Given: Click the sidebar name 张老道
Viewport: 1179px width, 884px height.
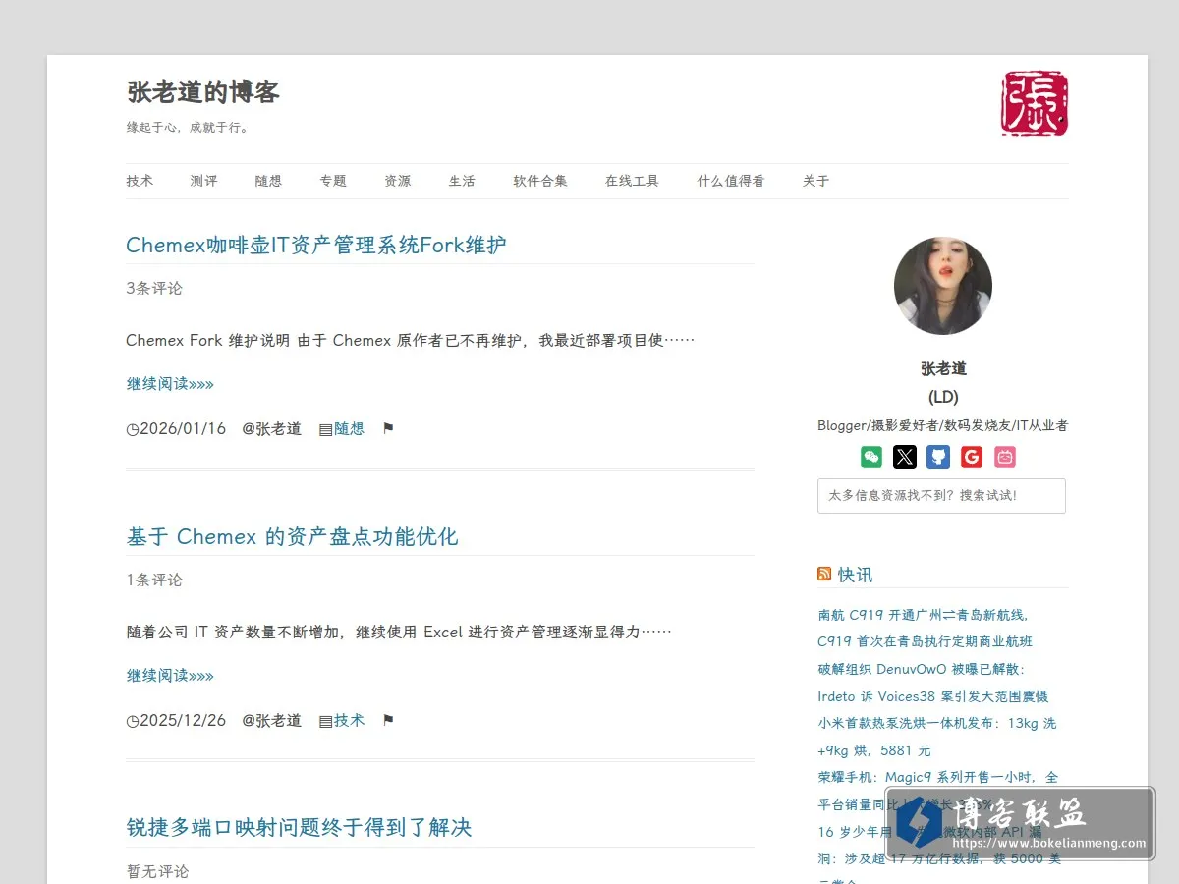Looking at the screenshot, I should click(x=943, y=368).
